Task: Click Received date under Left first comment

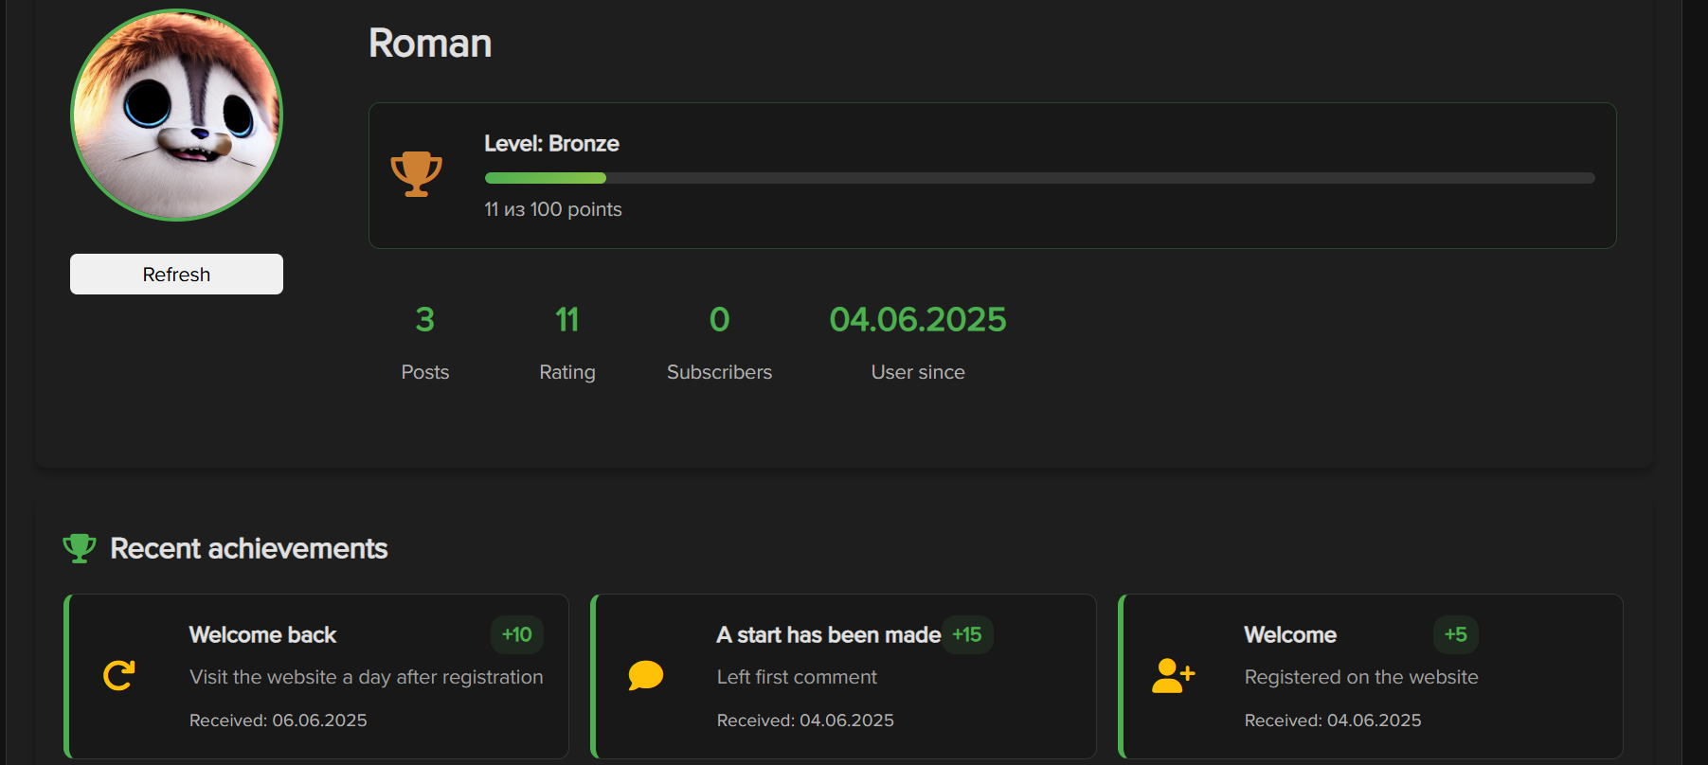Action: pos(805,721)
